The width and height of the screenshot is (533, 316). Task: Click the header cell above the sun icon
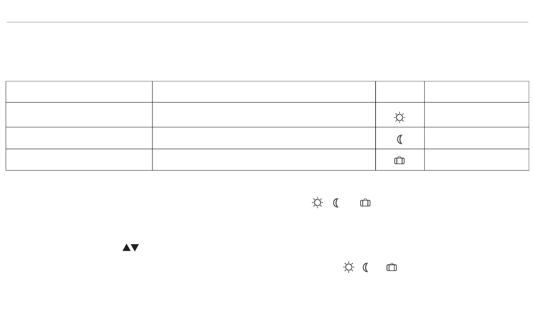tap(400, 92)
